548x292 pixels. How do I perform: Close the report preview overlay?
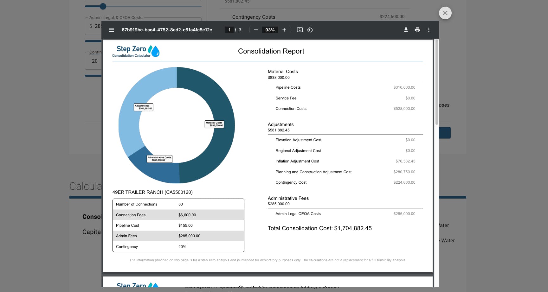(x=445, y=13)
